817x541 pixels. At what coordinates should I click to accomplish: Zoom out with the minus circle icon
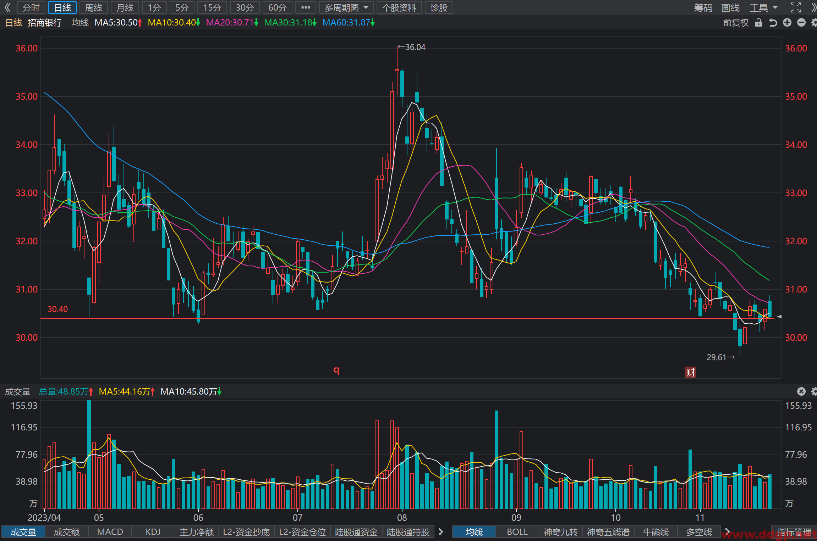(x=801, y=23)
